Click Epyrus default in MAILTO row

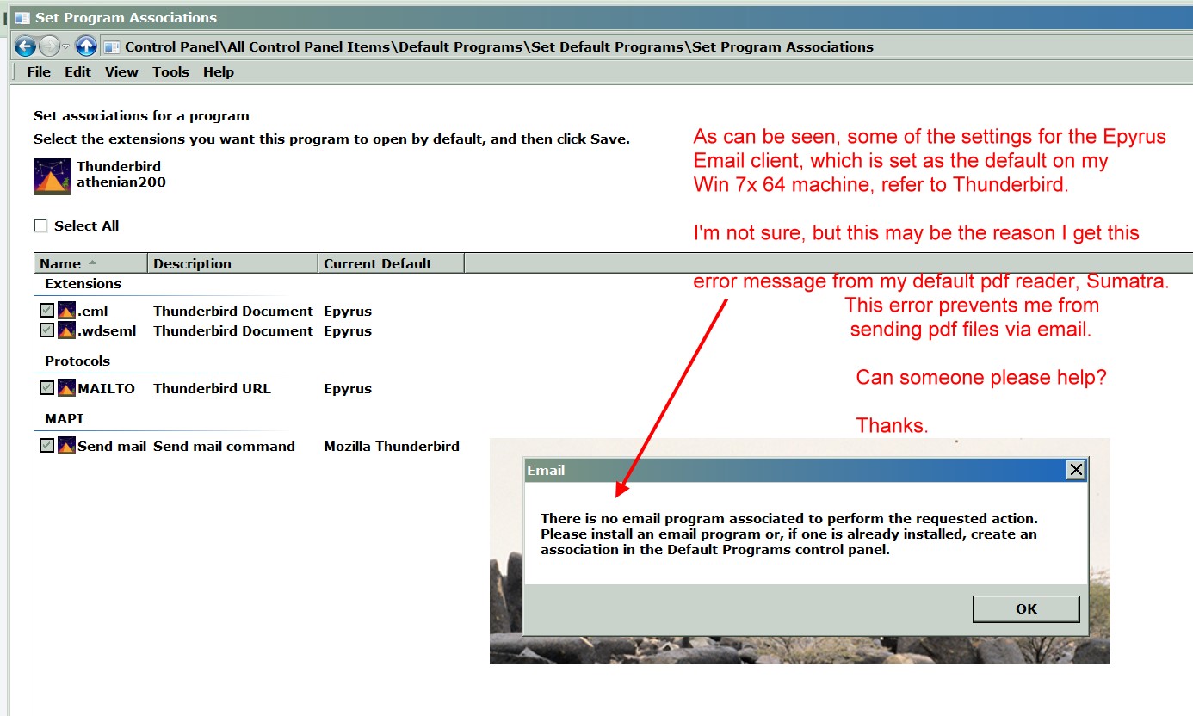coord(348,389)
